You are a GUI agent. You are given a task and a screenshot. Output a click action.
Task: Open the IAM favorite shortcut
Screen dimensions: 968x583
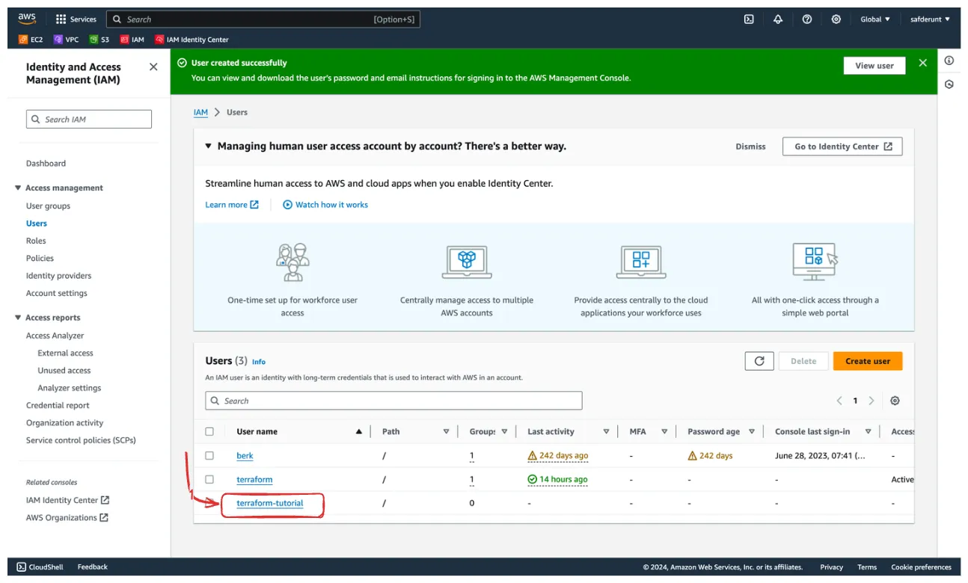[132, 40]
